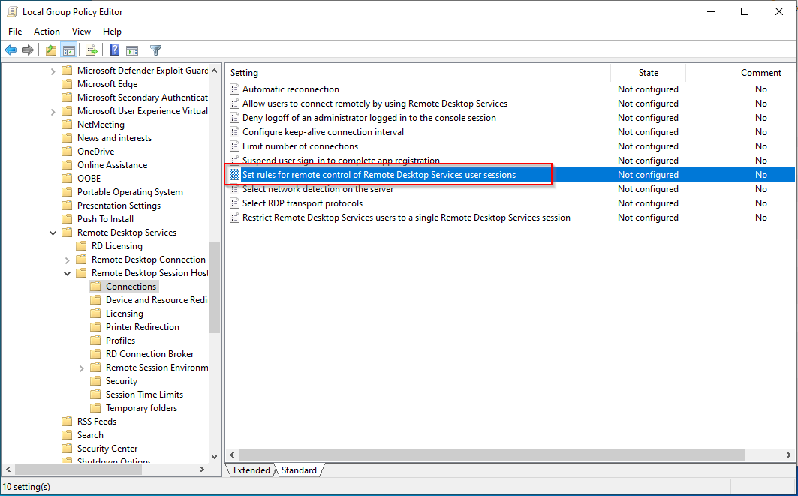The width and height of the screenshot is (798, 496).
Task: Click the Setting column header
Action: click(x=417, y=73)
